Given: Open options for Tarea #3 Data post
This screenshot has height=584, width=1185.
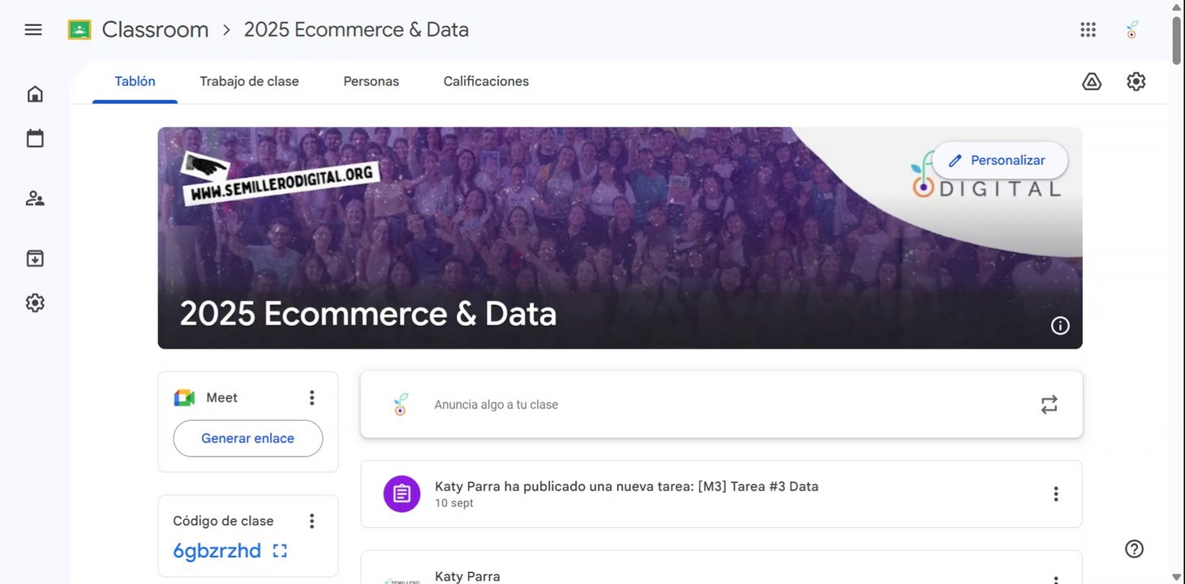Looking at the screenshot, I should pyautogui.click(x=1056, y=494).
